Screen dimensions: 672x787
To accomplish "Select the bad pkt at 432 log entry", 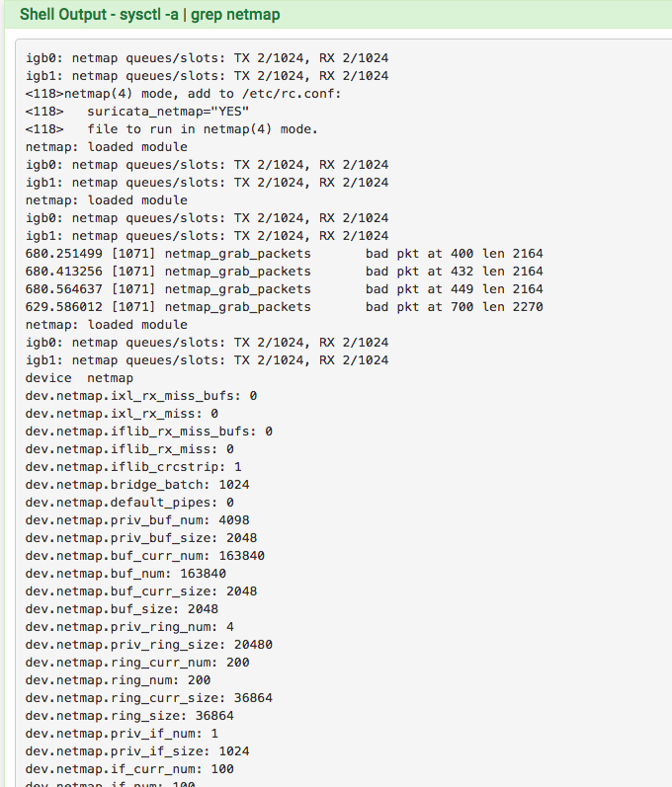I will pos(284,272).
